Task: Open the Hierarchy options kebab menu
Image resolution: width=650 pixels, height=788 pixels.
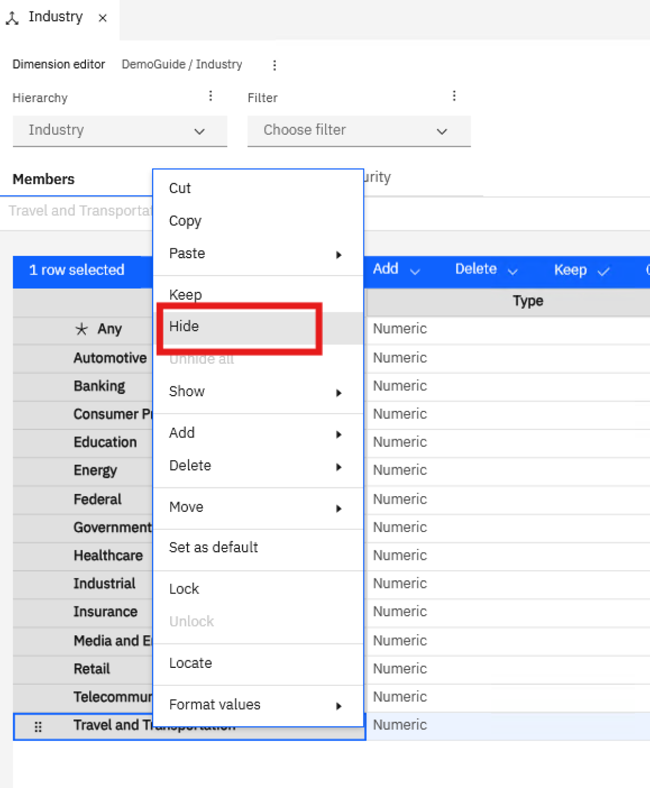Action: (x=210, y=96)
